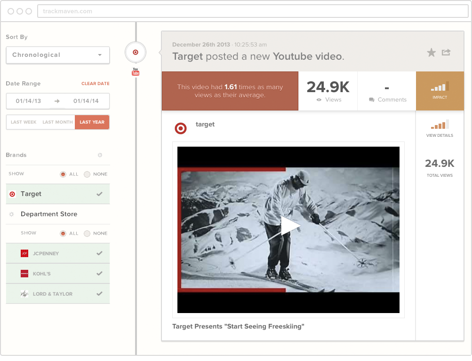Screen dimensions: 472x361
Task: Select the JCPENNEY brand row label
Action: click(x=46, y=254)
